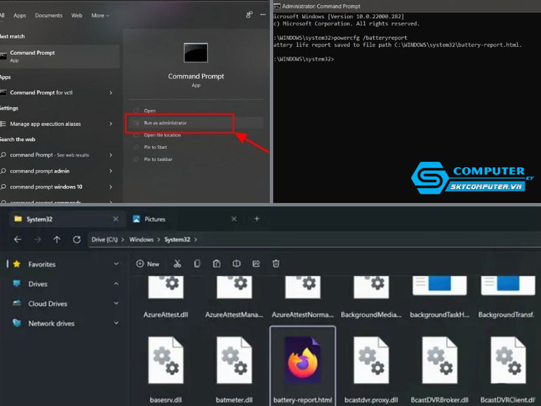Click the navigate Up arrow in File Explorer
This screenshot has width=541, height=406.
57,239
